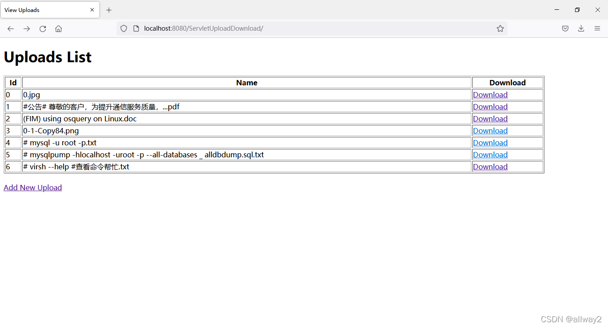608x328 pixels.
Task: Focus the localhost address bar
Action: point(312,28)
